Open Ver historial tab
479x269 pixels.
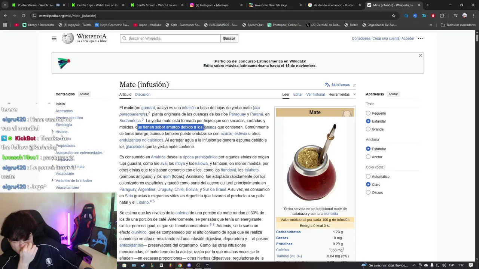coord(315,95)
